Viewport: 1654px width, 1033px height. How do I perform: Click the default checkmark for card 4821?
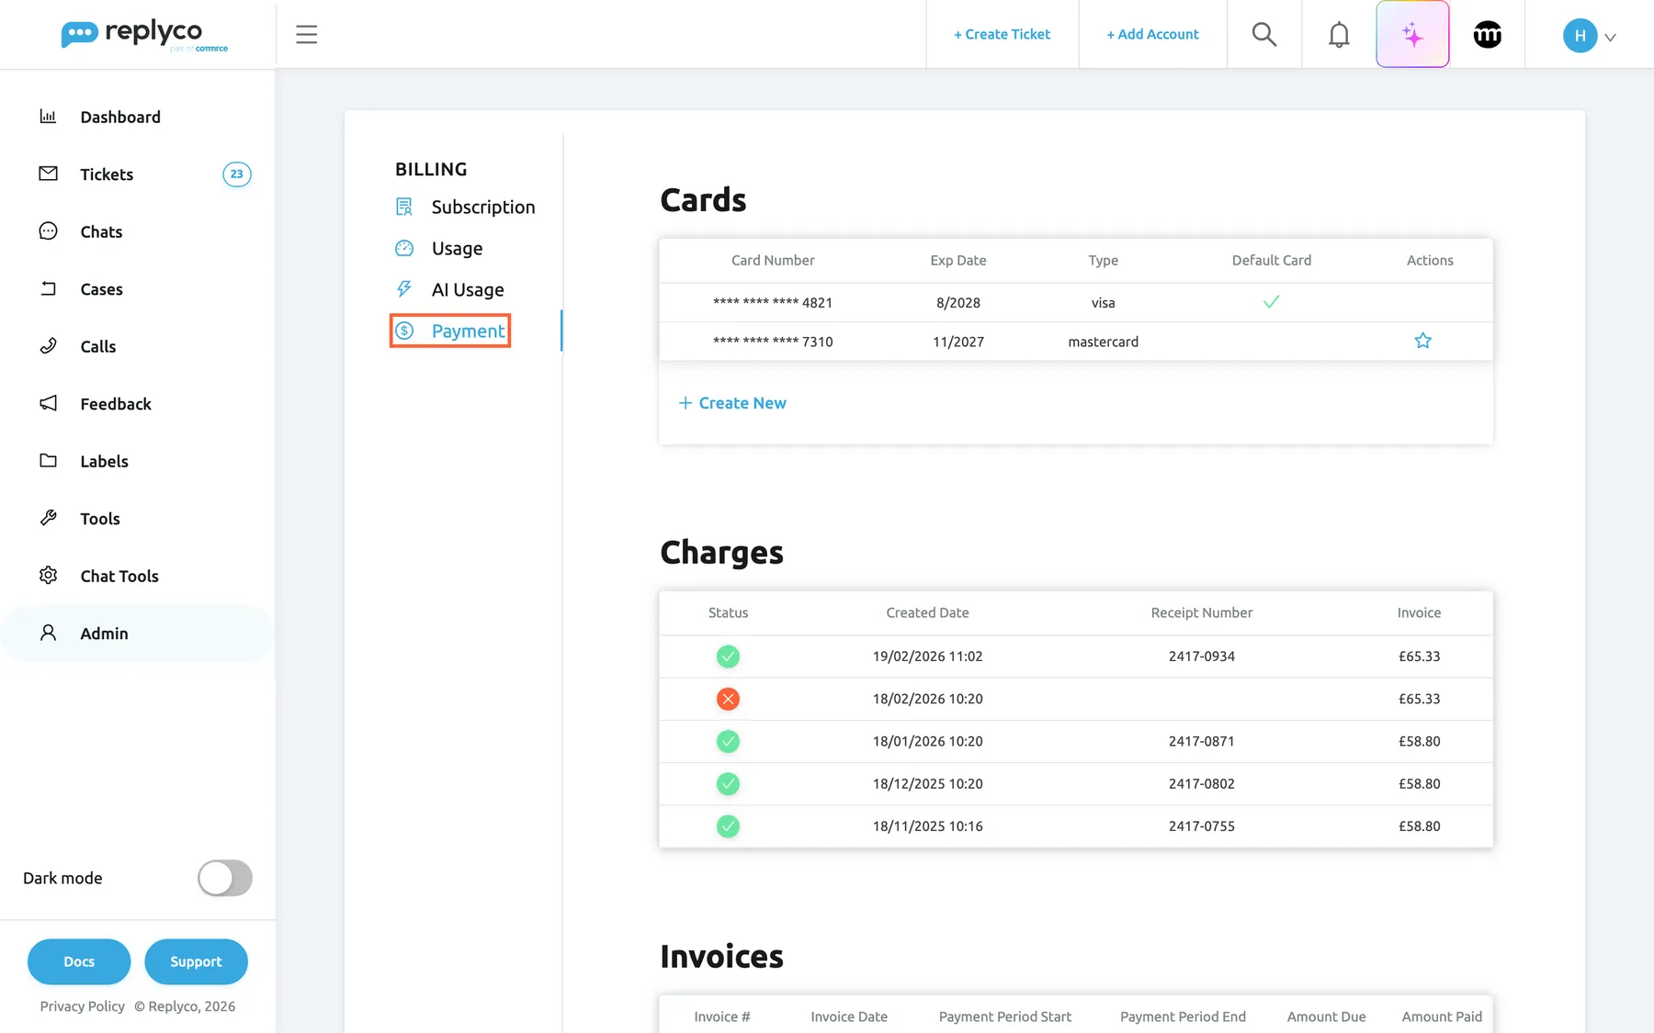click(1271, 302)
